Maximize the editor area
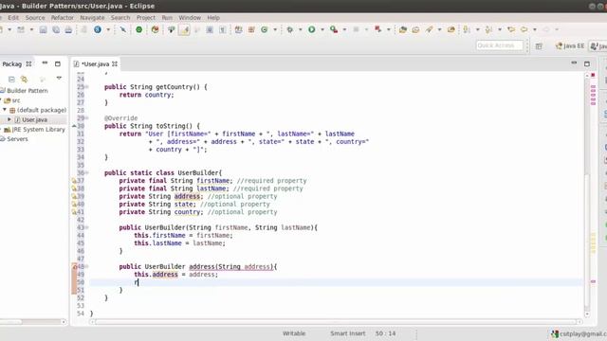 coord(587,63)
